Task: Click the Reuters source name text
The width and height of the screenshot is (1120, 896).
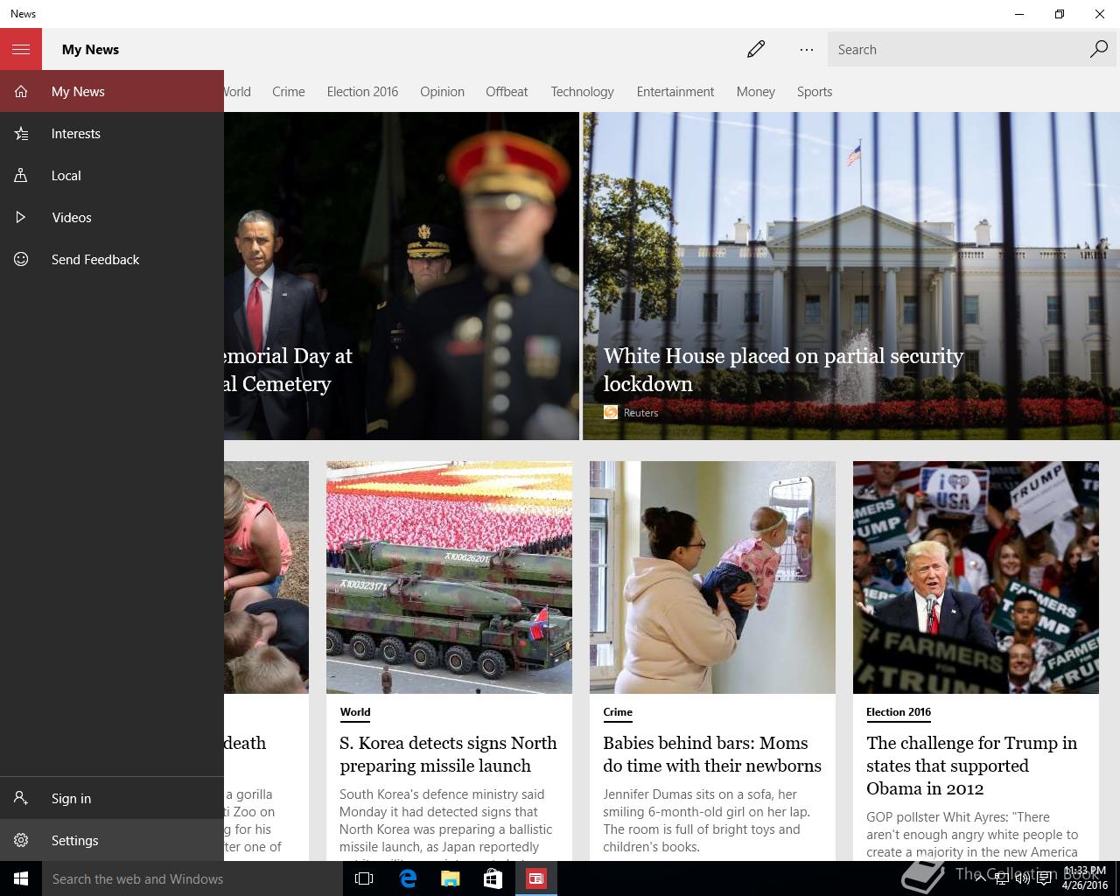Action: tap(640, 412)
